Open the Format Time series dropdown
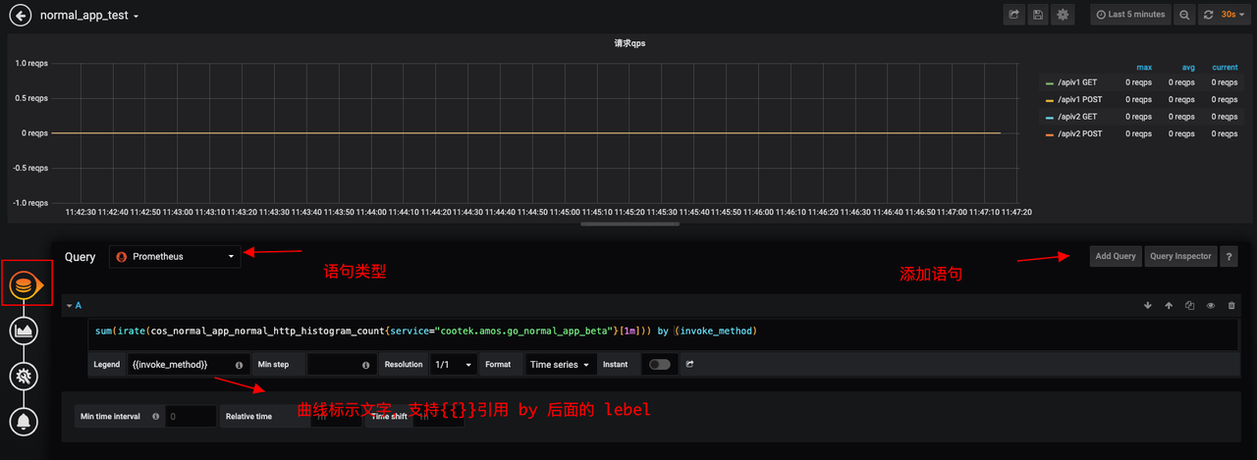Viewport: 1257px width, 460px height. [x=561, y=364]
